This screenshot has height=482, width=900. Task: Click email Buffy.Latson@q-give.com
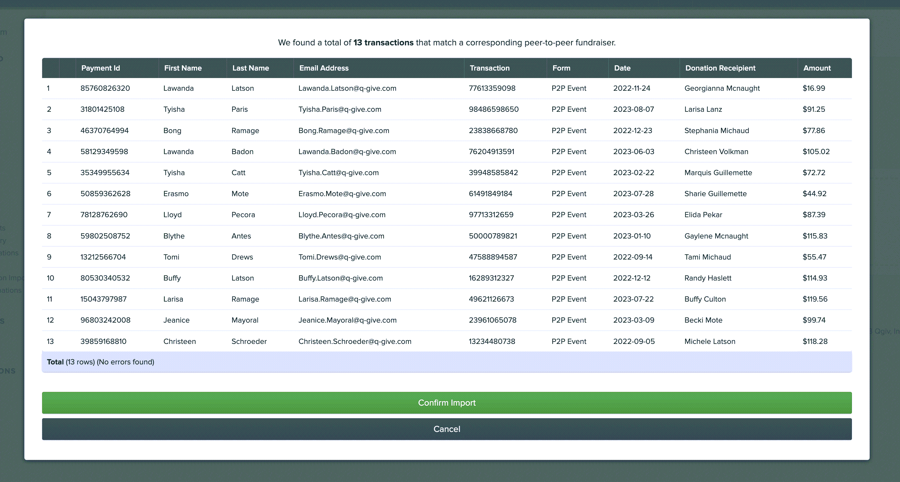coord(341,278)
